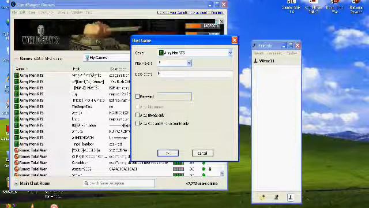The height and width of the screenshot is (208, 369).
Task: Close the Host Game dialog
Action: [x=235, y=40]
